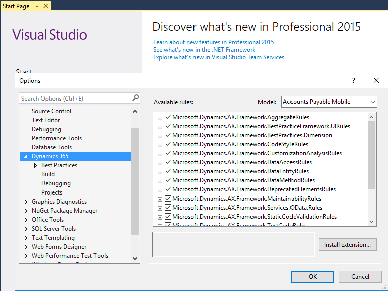Uncheck the DataAccessRules checkbox

coord(168,162)
